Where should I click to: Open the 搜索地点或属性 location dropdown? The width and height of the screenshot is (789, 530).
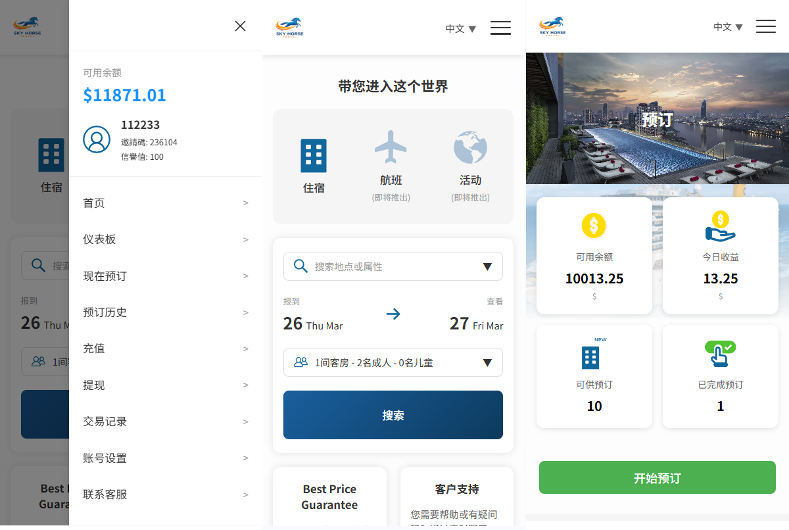[x=393, y=266]
